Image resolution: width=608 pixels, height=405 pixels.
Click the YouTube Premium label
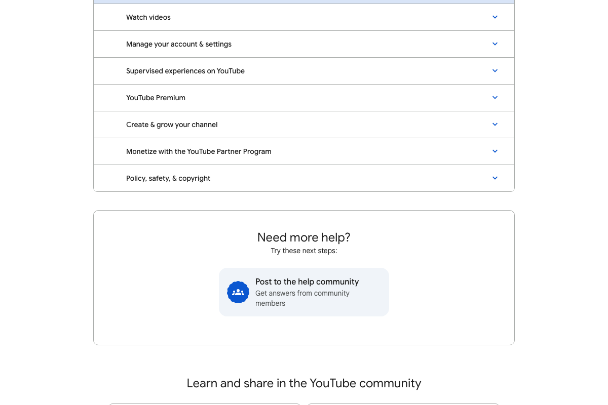tap(156, 98)
